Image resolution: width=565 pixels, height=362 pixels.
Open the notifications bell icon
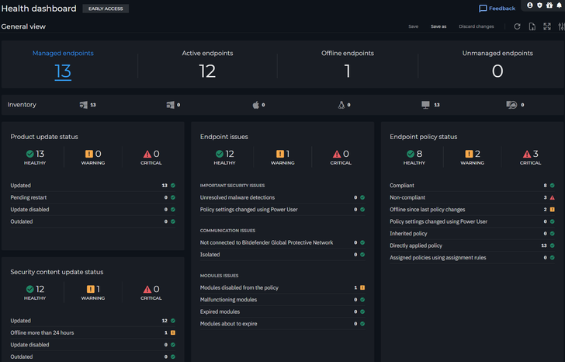coord(560,5)
